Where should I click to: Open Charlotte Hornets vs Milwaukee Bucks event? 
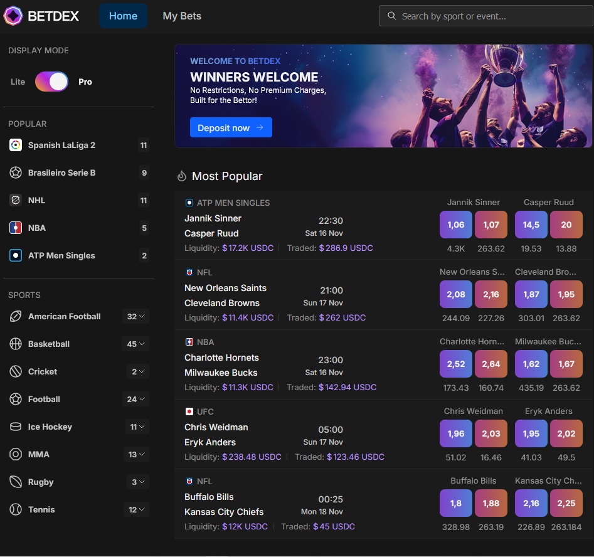(x=383, y=364)
